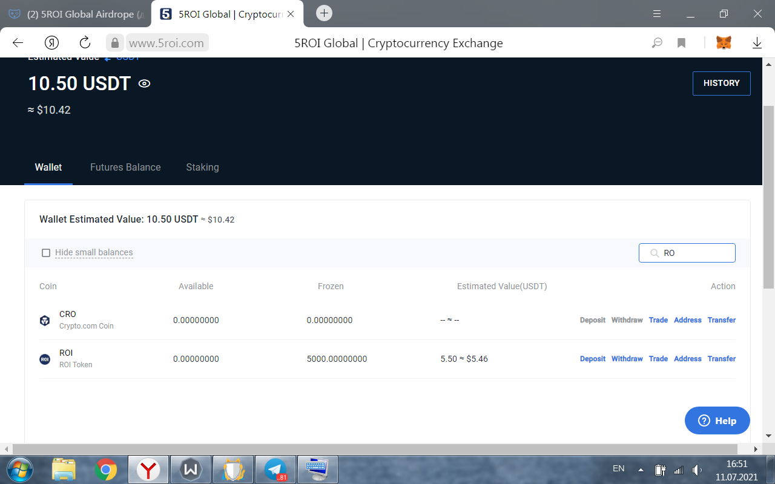Screen dimensions: 775x484
Task: Open downloads with the download arrow icon
Action: [x=757, y=43]
